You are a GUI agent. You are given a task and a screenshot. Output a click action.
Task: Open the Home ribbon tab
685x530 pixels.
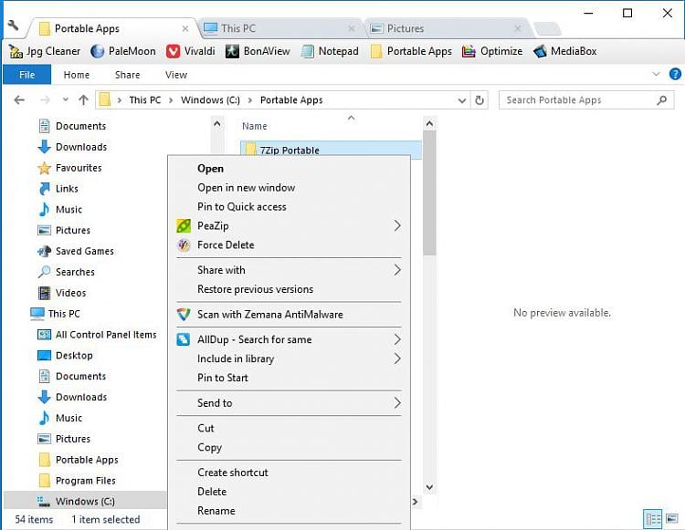(77, 75)
